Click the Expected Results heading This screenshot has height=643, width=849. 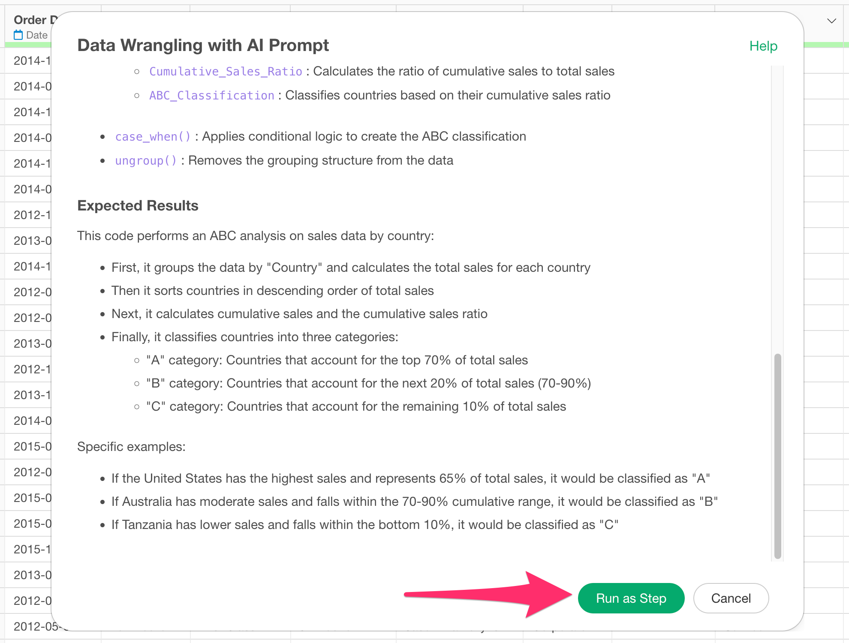[x=138, y=206]
